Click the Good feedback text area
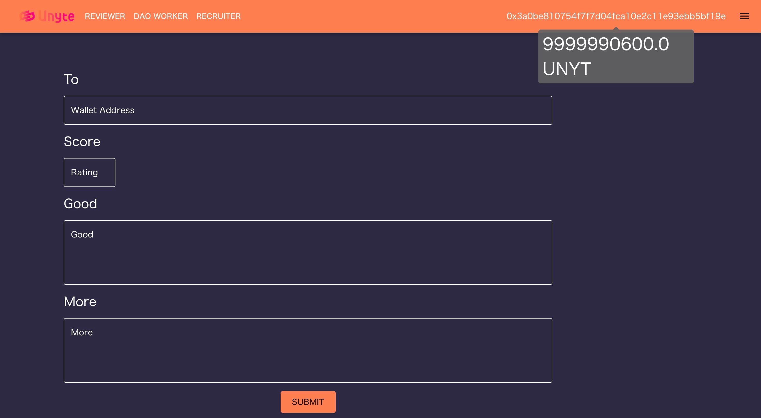The image size is (761, 418). click(308, 252)
